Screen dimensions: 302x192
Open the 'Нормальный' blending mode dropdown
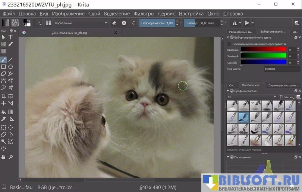81,23
